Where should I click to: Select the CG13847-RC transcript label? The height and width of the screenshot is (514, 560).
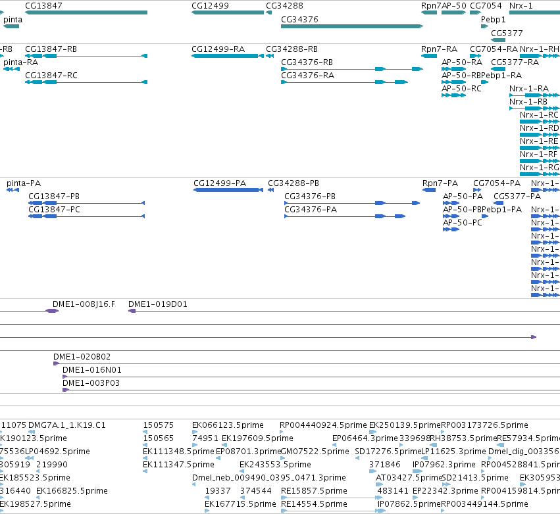pyautogui.click(x=51, y=76)
